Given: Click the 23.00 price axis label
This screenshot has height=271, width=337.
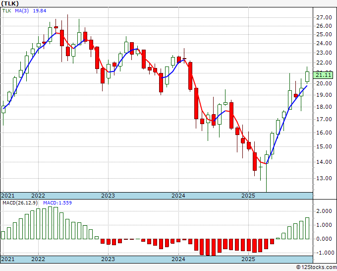Looking at the screenshot, I should [324, 53].
